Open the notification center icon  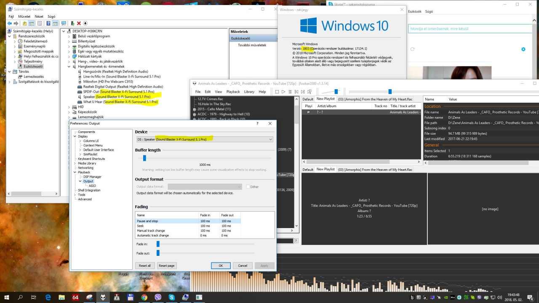(x=530, y=297)
